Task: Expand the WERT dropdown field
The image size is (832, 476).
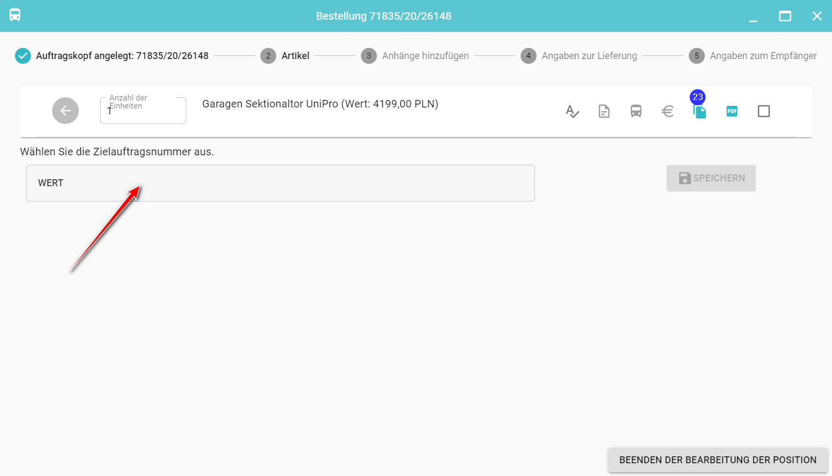Action: pos(280,183)
